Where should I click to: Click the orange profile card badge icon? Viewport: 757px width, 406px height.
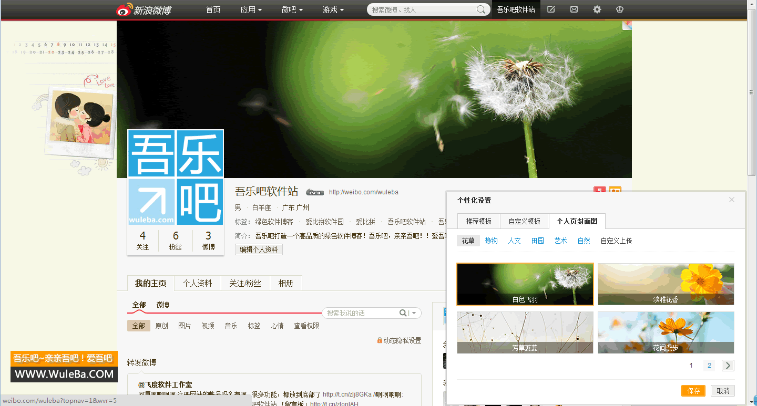pyautogui.click(x=615, y=190)
